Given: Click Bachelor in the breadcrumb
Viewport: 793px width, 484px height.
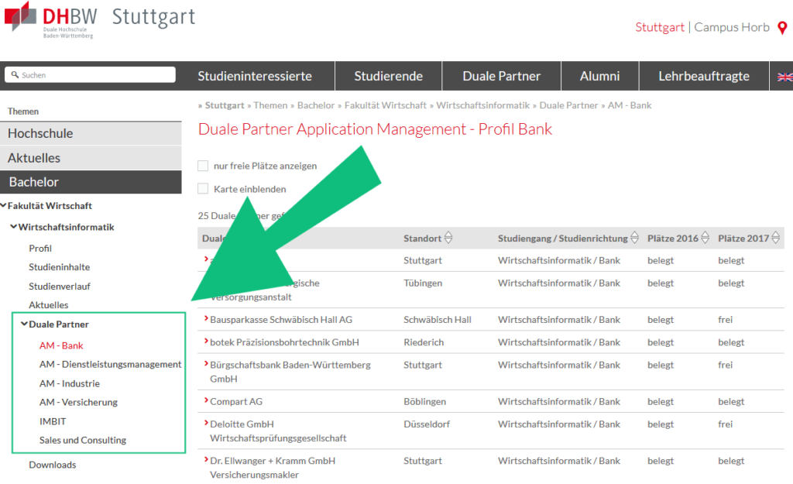Looking at the screenshot, I should point(316,105).
